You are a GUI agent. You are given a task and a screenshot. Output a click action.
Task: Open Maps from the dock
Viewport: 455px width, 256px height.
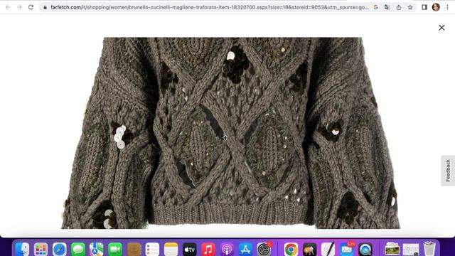97,249
